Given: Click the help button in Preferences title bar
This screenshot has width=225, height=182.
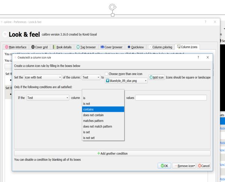Looking at the screenshot, I should click(x=206, y=22).
